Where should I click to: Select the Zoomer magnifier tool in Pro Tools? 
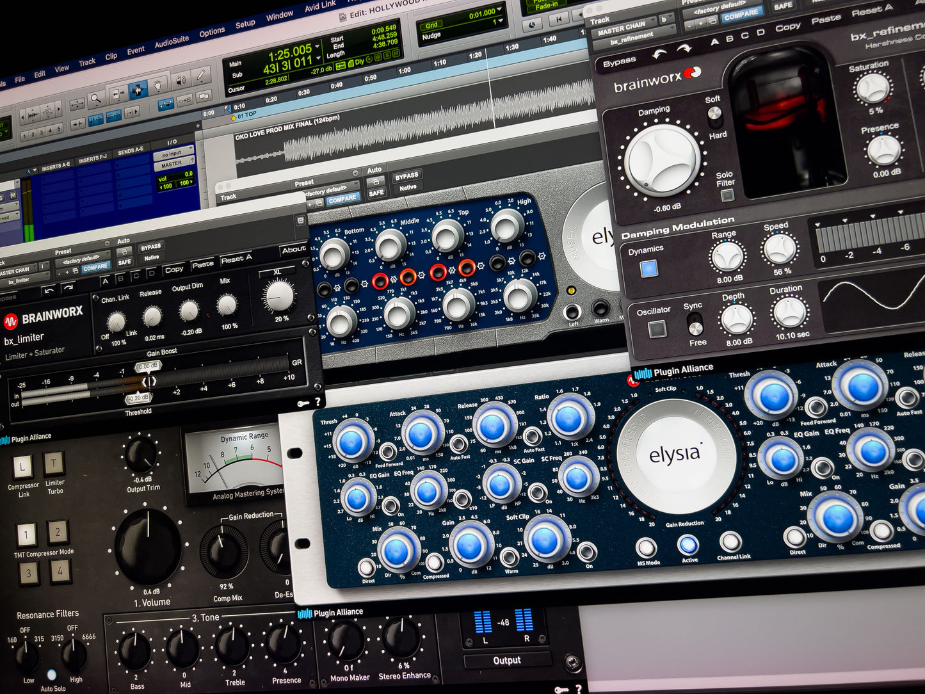click(x=95, y=99)
